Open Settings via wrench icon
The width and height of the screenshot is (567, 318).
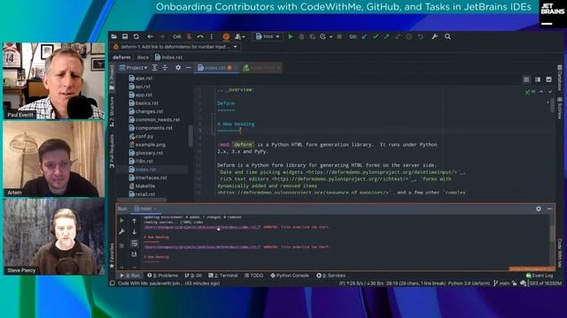point(435,36)
